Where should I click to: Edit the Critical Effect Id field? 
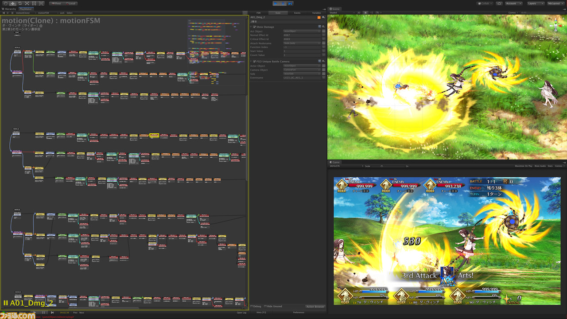(x=302, y=39)
